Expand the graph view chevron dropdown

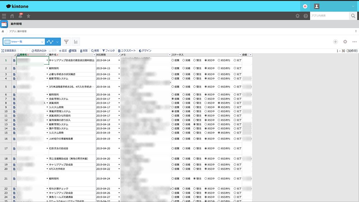pyautogui.click(x=57, y=42)
